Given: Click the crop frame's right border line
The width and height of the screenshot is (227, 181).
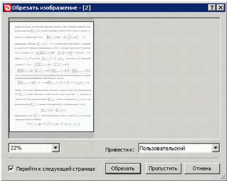Looking at the screenshot, I should click(x=94, y=77).
